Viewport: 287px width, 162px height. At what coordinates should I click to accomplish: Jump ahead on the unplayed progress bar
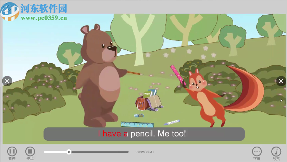100,152
